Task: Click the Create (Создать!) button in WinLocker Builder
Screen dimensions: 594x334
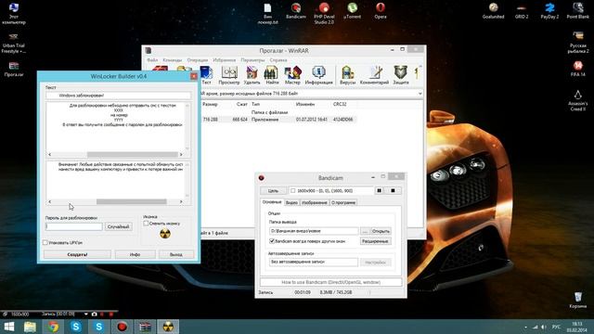Action: [x=77, y=254]
